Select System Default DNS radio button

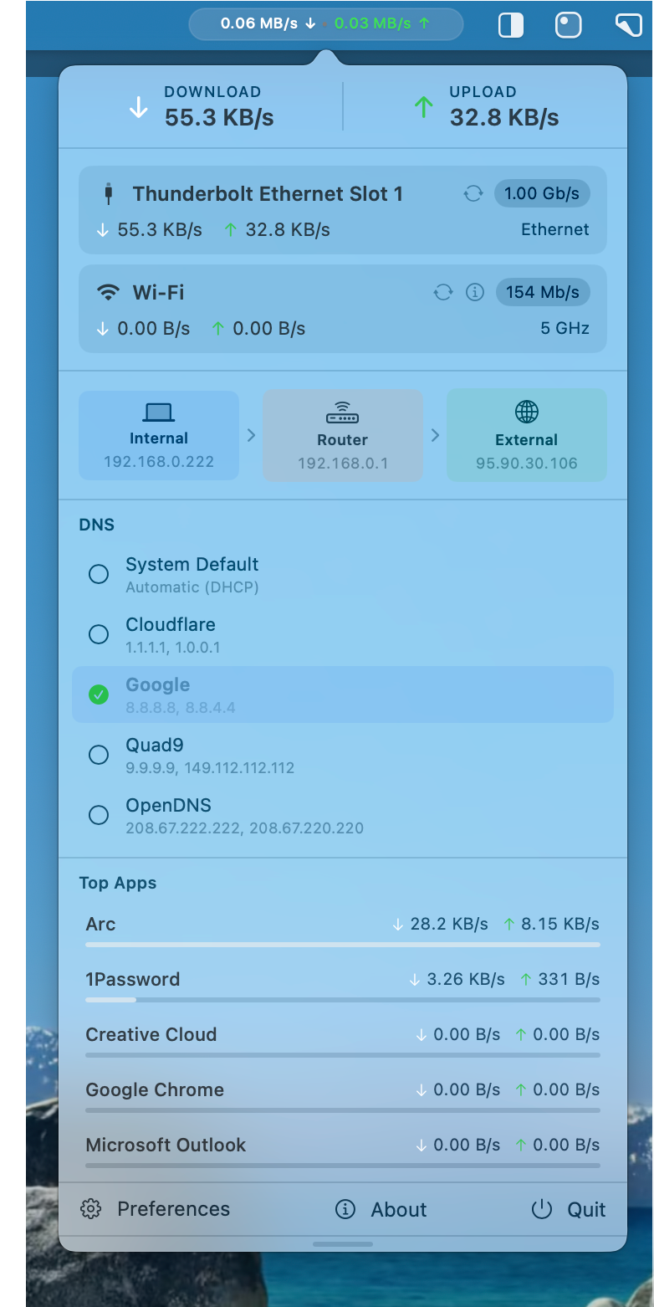(x=99, y=574)
